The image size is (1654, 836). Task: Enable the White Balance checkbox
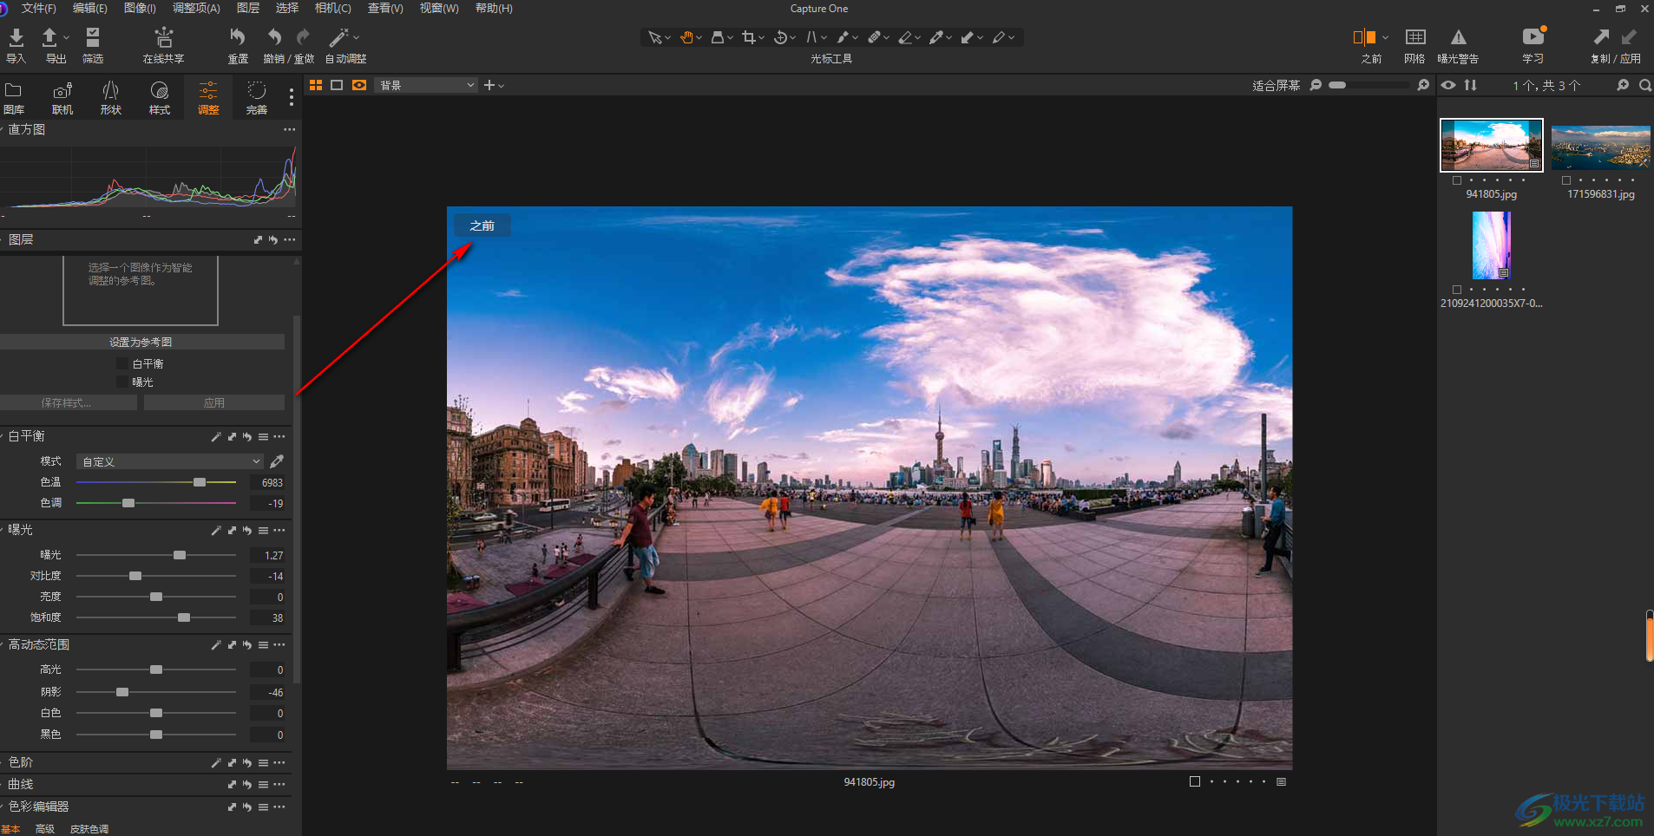122,364
